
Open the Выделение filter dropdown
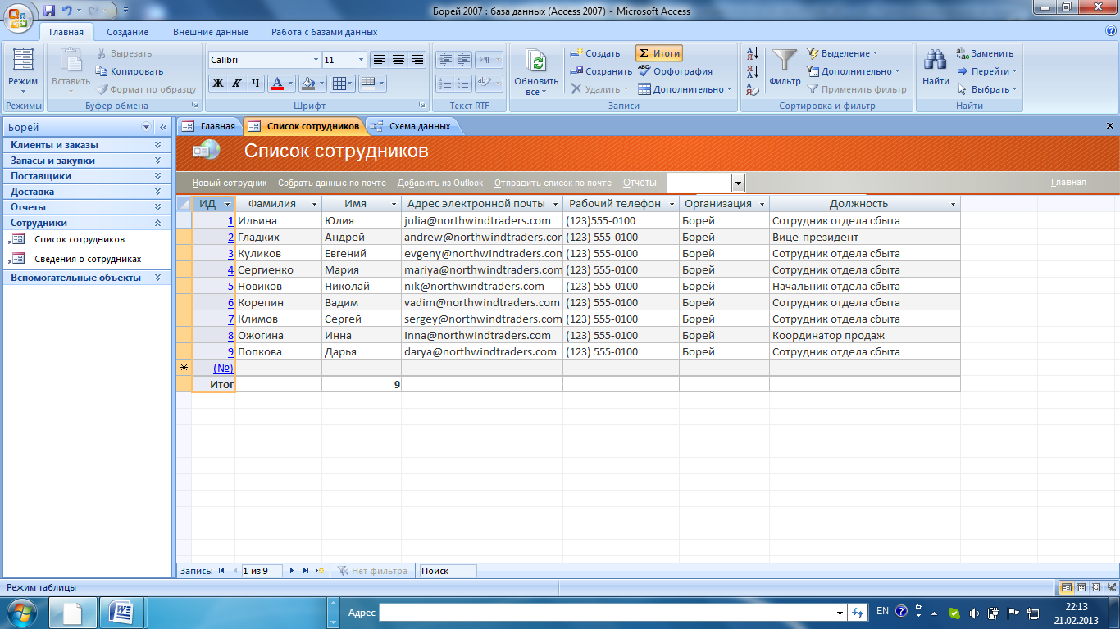tap(842, 53)
